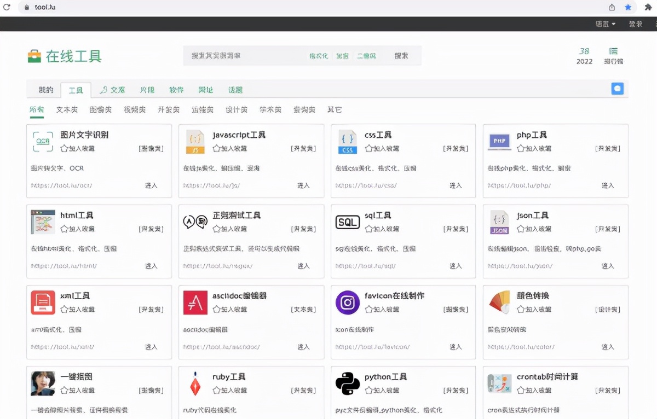Open the 语言 language dropdown
Image resolution: width=657 pixels, height=419 pixels.
[x=604, y=24]
